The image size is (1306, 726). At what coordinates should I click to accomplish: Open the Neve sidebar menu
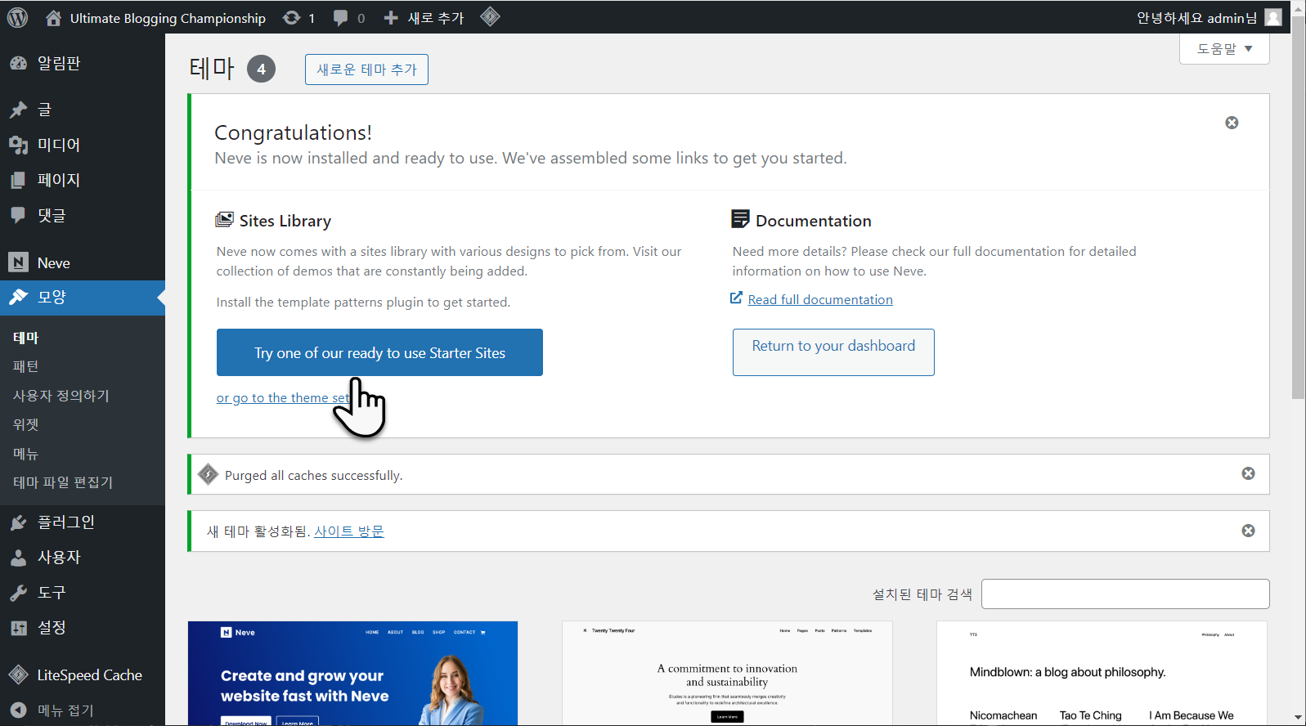(x=83, y=262)
